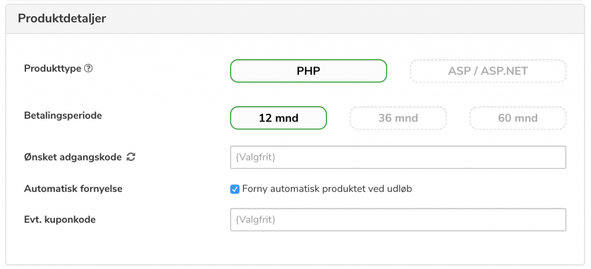Click the Automatisk fornyelse label

click(73, 189)
